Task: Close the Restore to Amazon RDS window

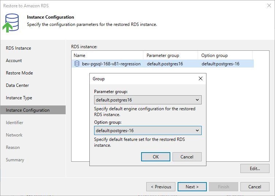Action: (269, 5)
